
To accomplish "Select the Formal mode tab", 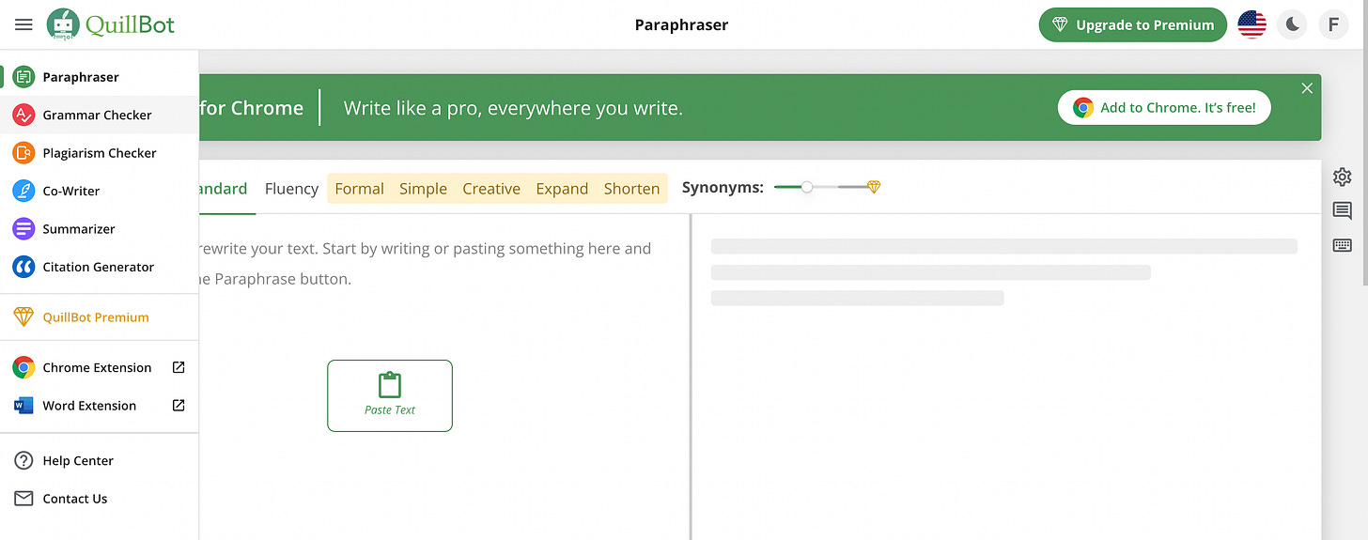I will 359,189.
